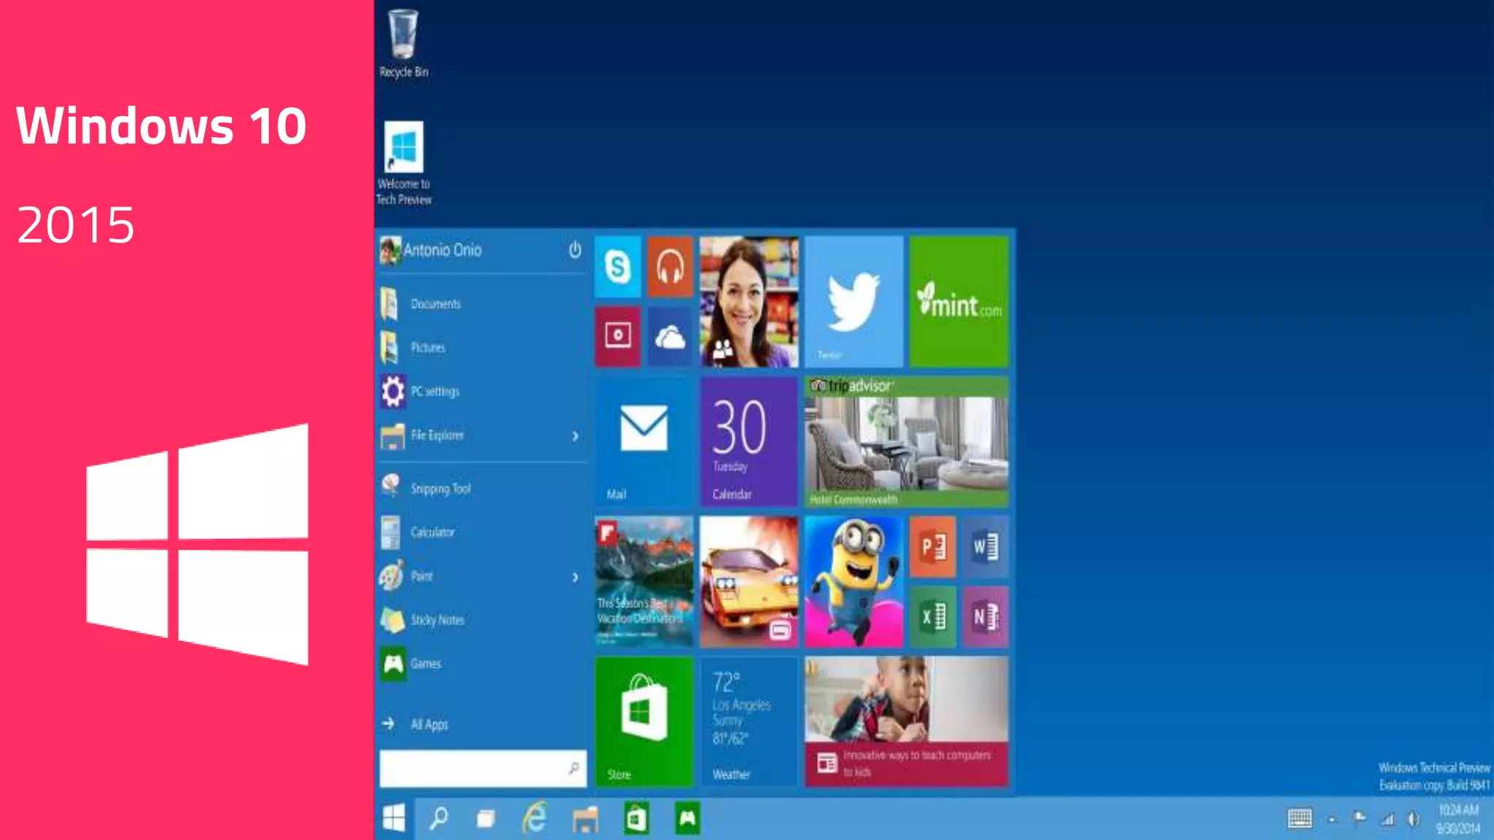Click the Windows Start button on taskbar
1494x840 pixels.
click(x=394, y=818)
